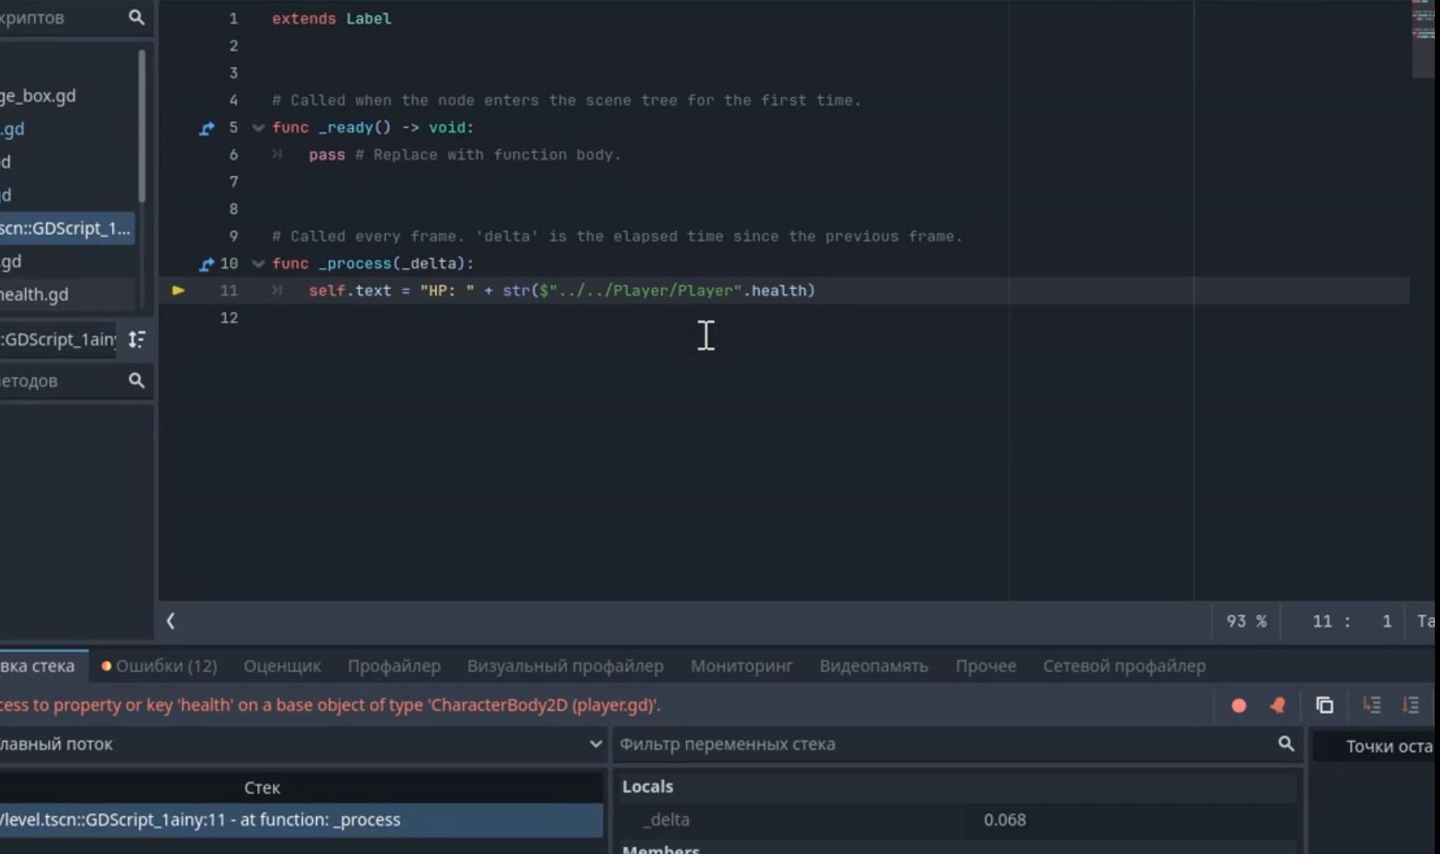Collapse the _ready function fold arrow
The image size is (1440, 854).
tap(258, 128)
